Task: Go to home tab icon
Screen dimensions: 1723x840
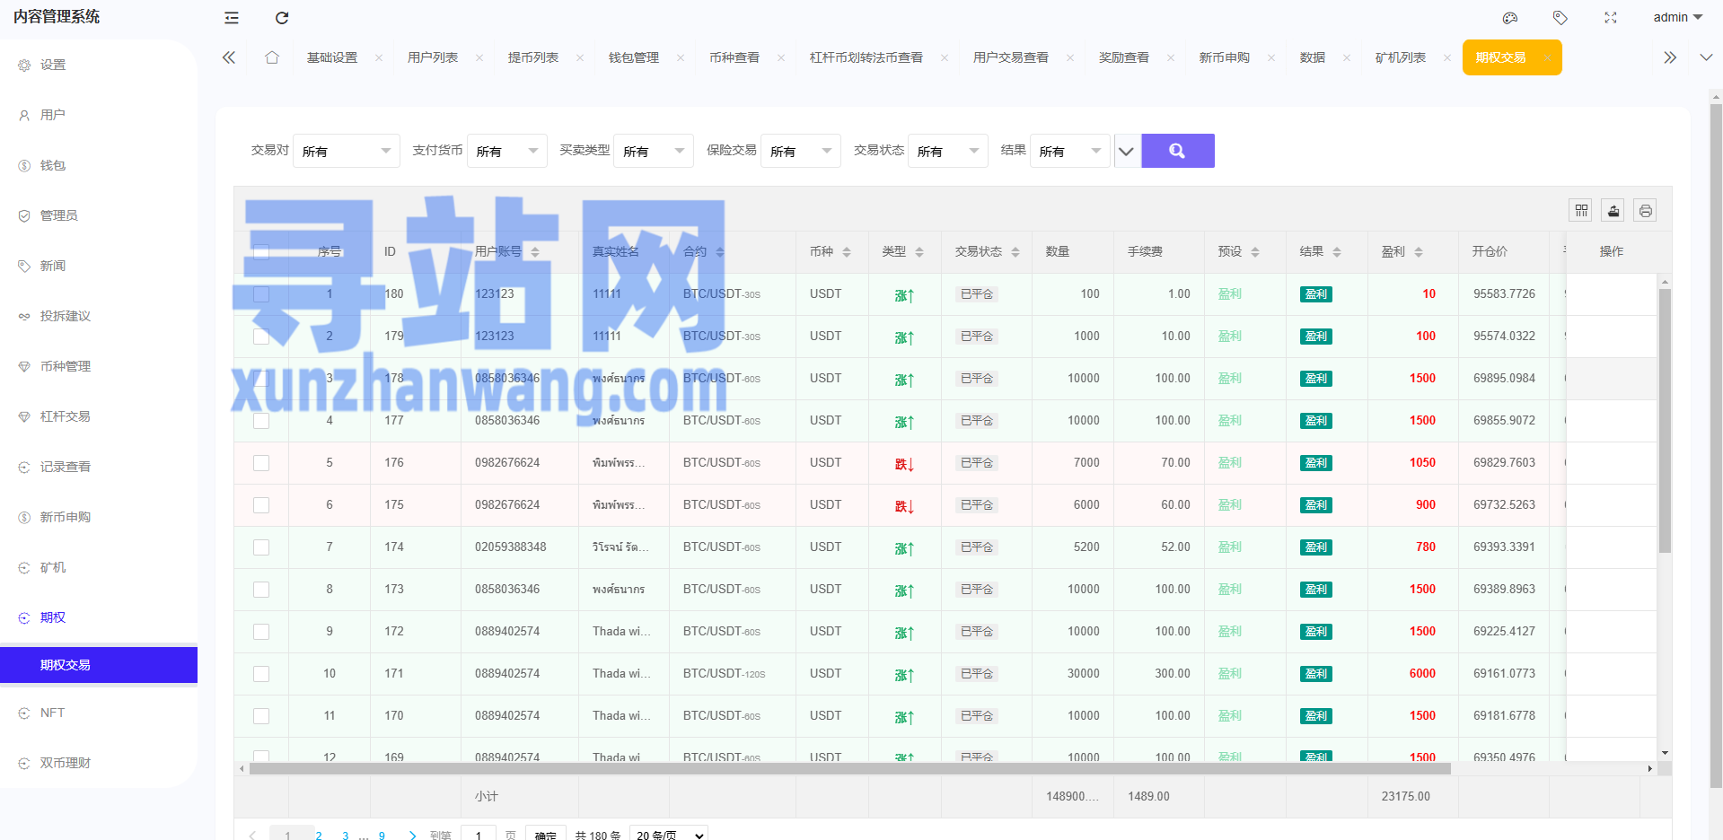Action: [x=272, y=57]
